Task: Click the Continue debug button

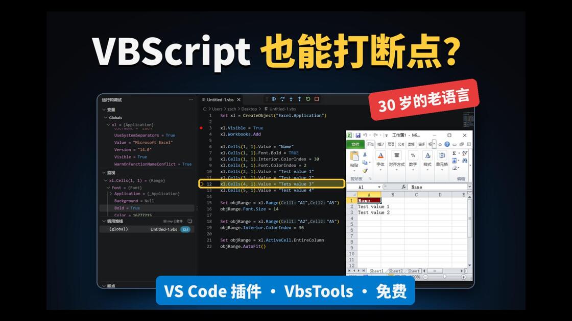Action: 274,99
